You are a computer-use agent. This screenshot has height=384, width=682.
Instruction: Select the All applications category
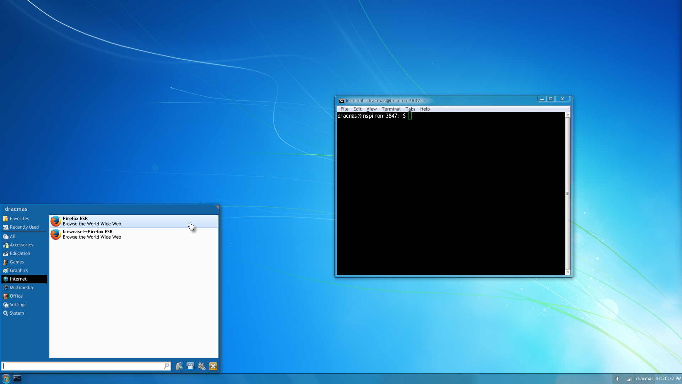24,236
